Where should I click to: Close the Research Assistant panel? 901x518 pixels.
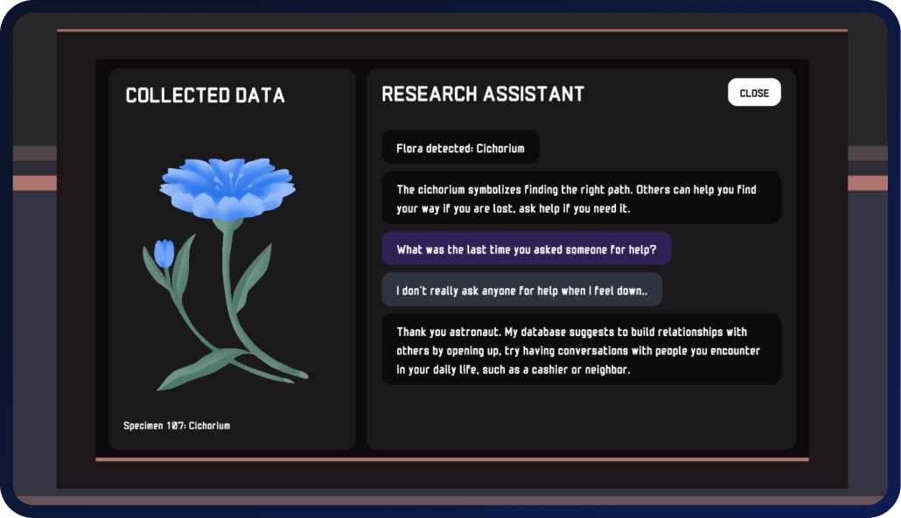point(754,93)
